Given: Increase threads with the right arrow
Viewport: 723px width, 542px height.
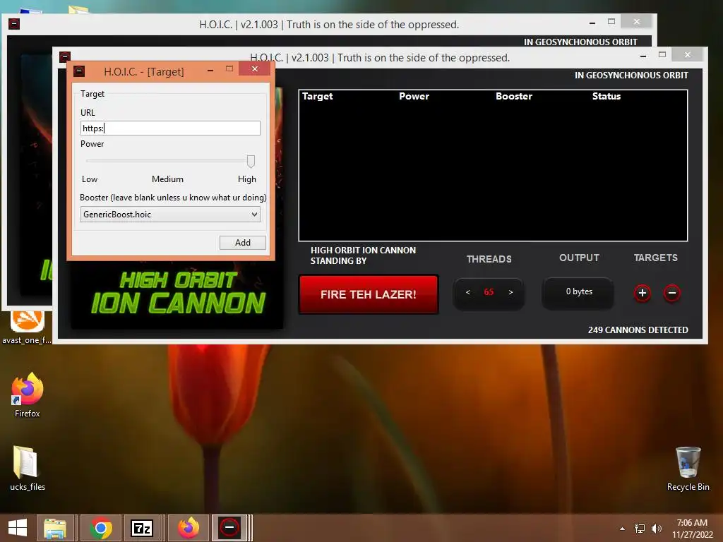Looking at the screenshot, I should click(x=510, y=292).
